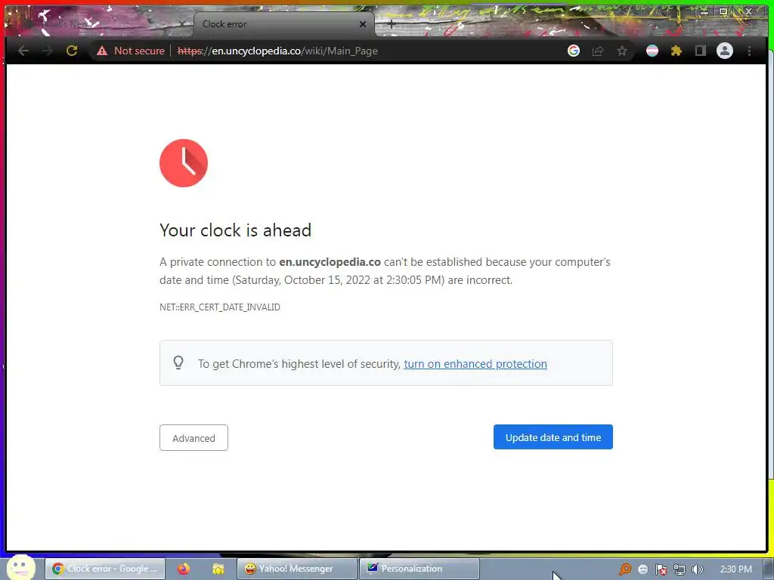Open a new tab with plus button

point(391,23)
